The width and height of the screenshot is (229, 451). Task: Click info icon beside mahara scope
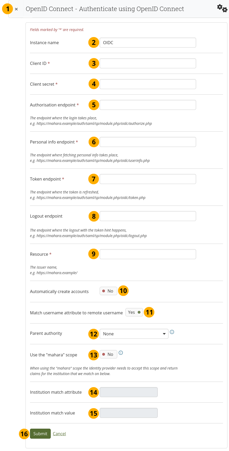pos(121,353)
